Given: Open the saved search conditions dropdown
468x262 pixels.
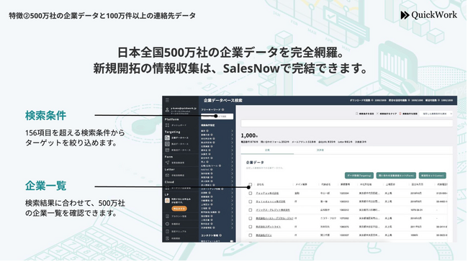Looking at the screenshot, I should point(436,114).
